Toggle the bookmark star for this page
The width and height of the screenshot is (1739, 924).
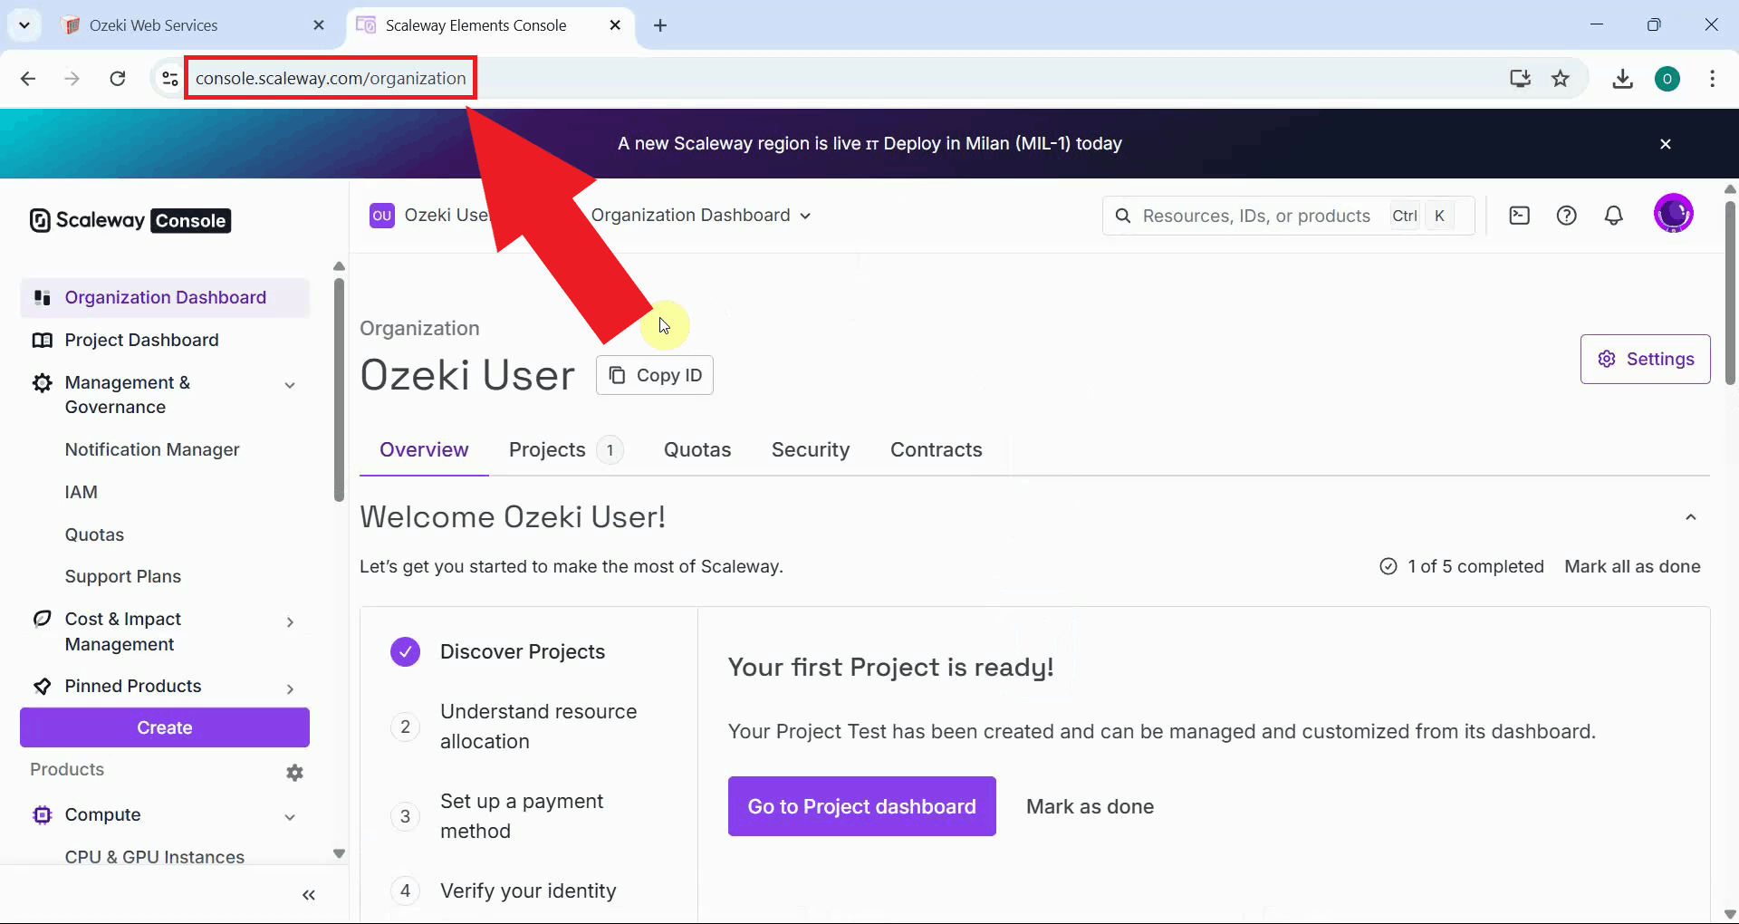tap(1561, 79)
